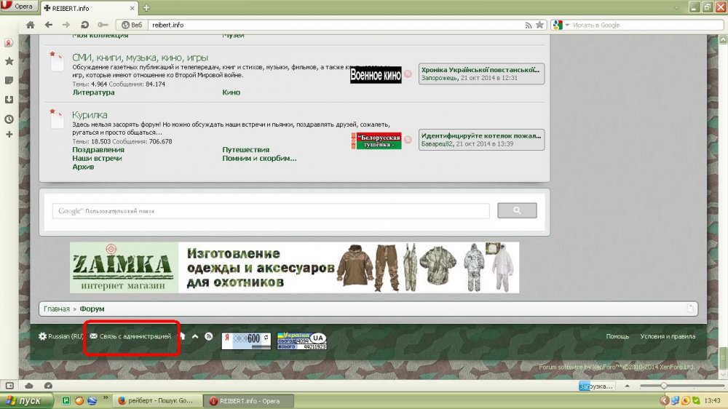Click the footer RSS feed icon
Screen dimensions: 728x409
[208, 336]
